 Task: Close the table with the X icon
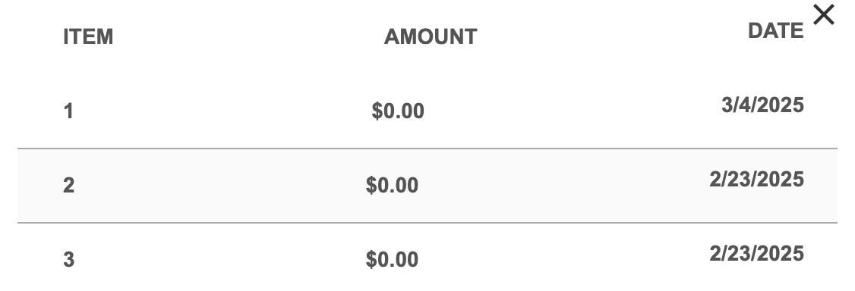[x=823, y=14]
